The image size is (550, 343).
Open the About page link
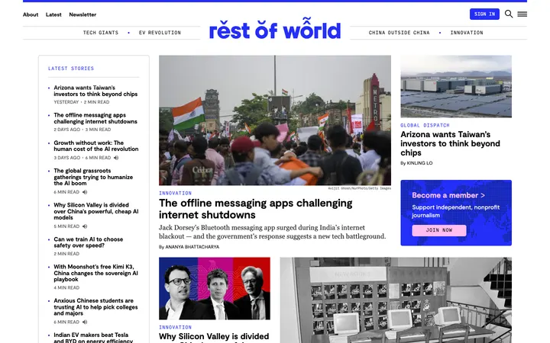(x=31, y=14)
